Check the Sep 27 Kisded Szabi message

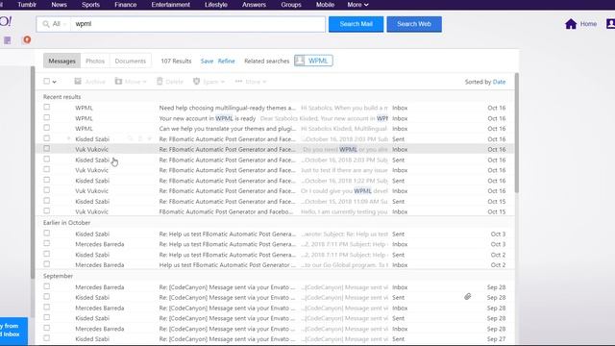[x=47, y=338]
